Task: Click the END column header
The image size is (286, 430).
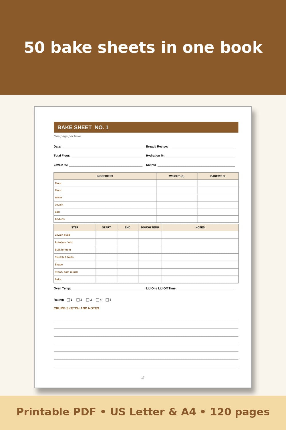Action: 128,227
